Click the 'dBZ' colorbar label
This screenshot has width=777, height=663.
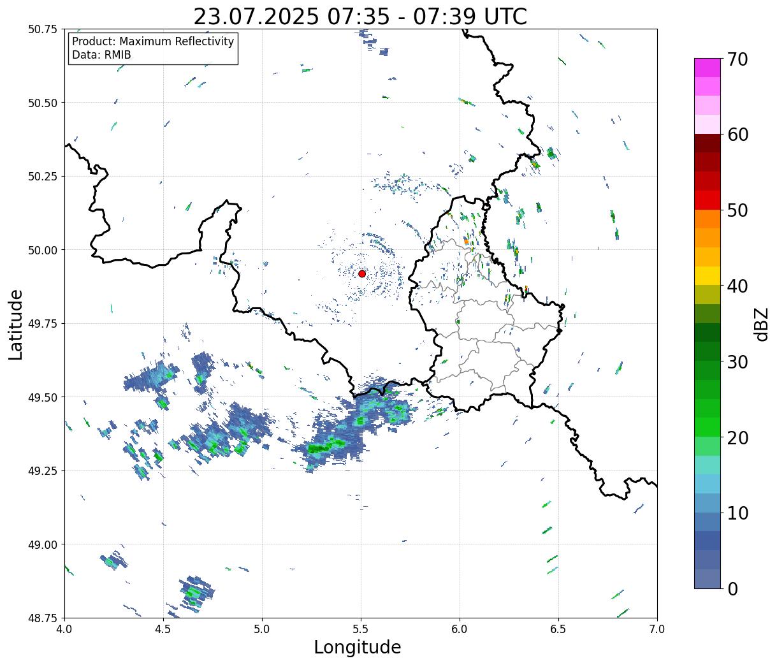tap(761, 323)
